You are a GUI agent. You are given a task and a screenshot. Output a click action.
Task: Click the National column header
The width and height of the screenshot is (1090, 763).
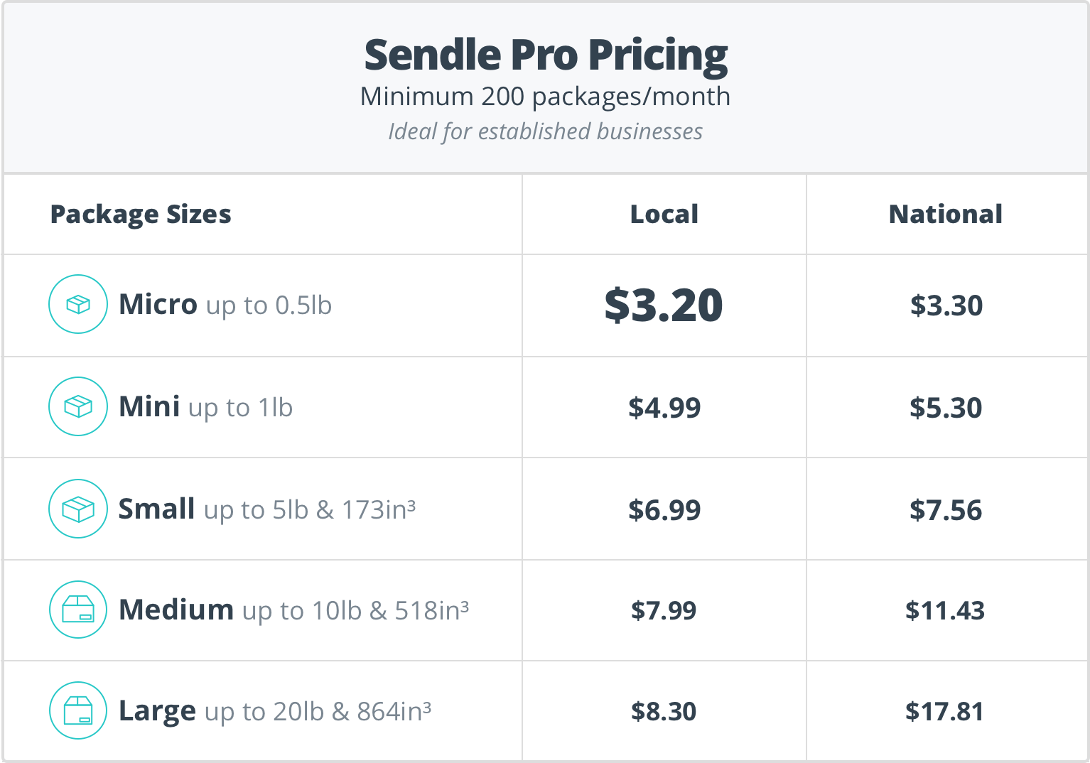(x=946, y=214)
